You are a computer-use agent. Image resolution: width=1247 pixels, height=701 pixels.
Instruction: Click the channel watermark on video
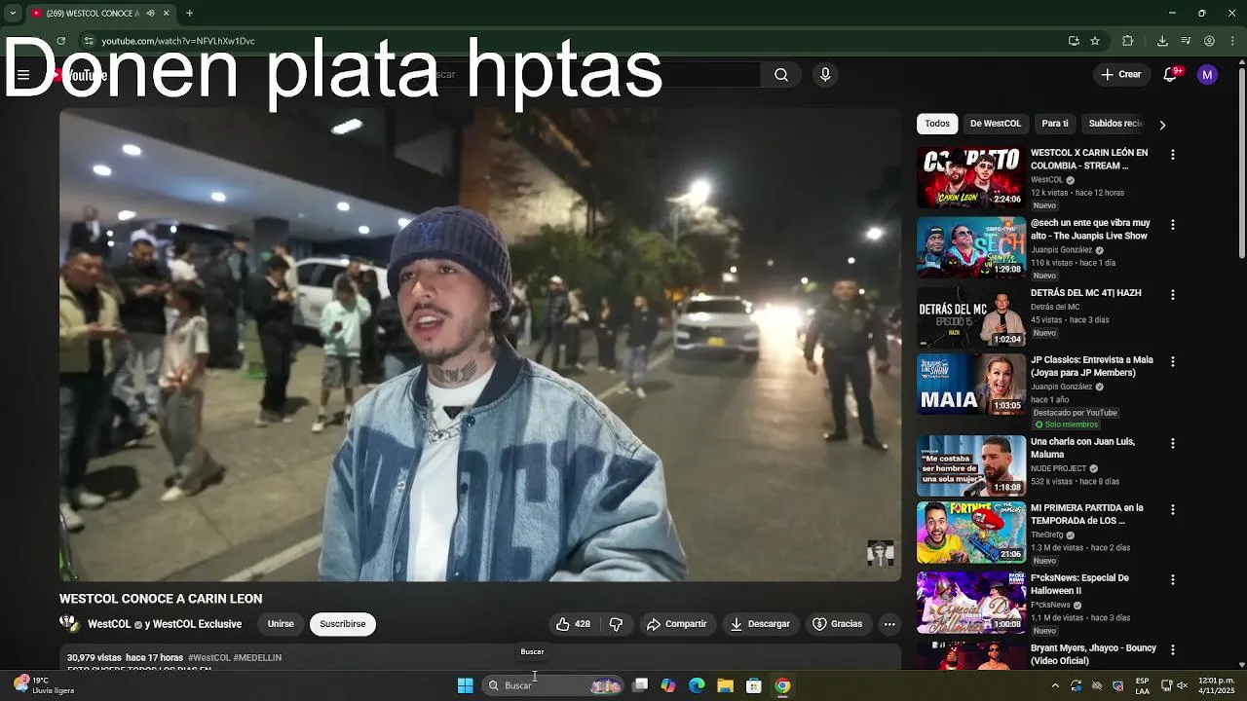(881, 553)
